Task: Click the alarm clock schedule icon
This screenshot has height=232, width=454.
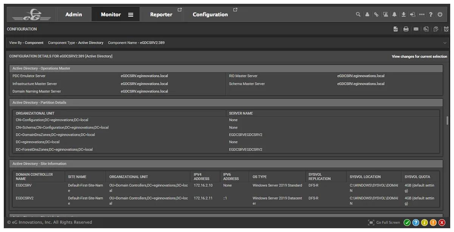Action: click(x=446, y=29)
